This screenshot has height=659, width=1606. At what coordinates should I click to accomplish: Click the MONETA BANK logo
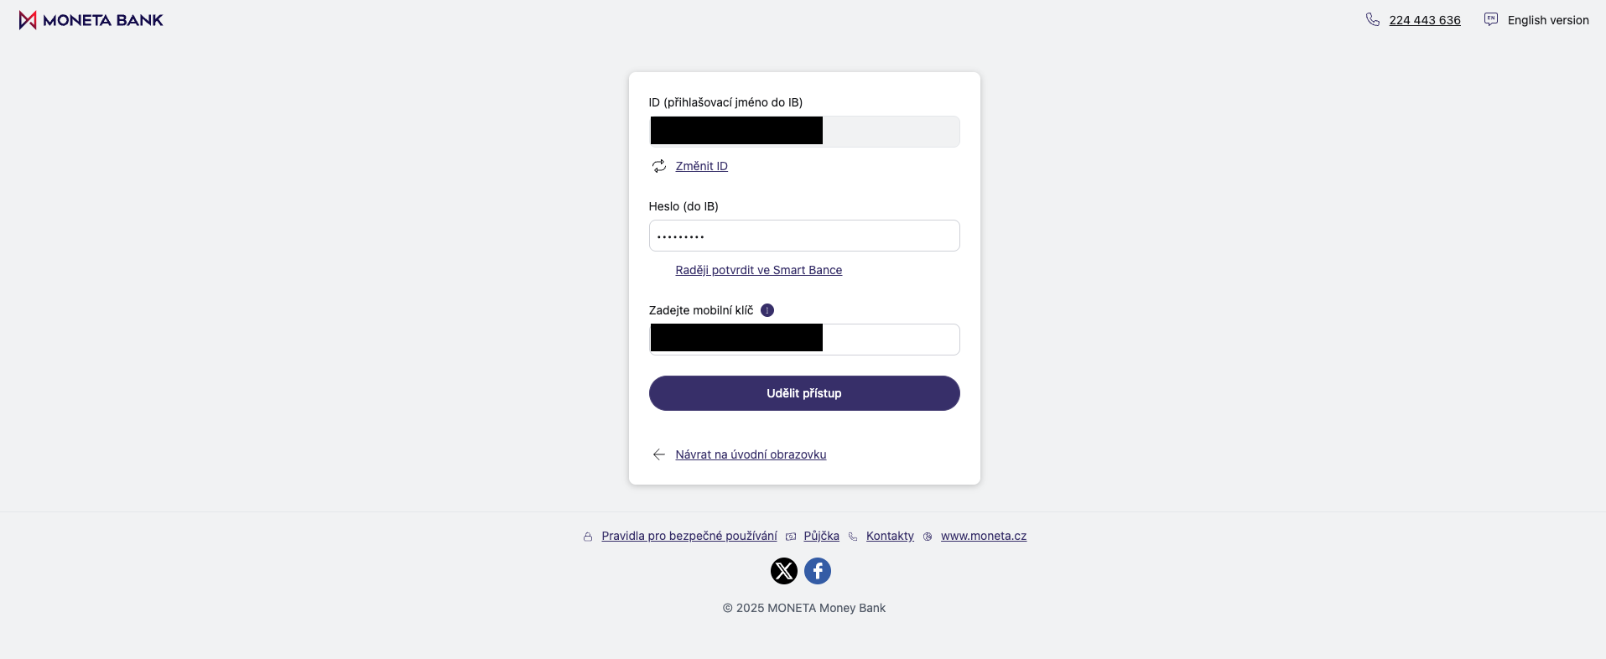(91, 20)
